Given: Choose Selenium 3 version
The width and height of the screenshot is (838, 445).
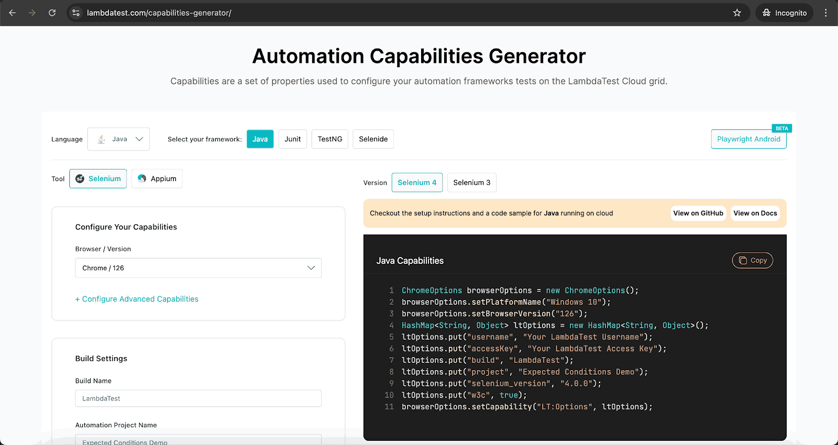Looking at the screenshot, I should [x=471, y=182].
